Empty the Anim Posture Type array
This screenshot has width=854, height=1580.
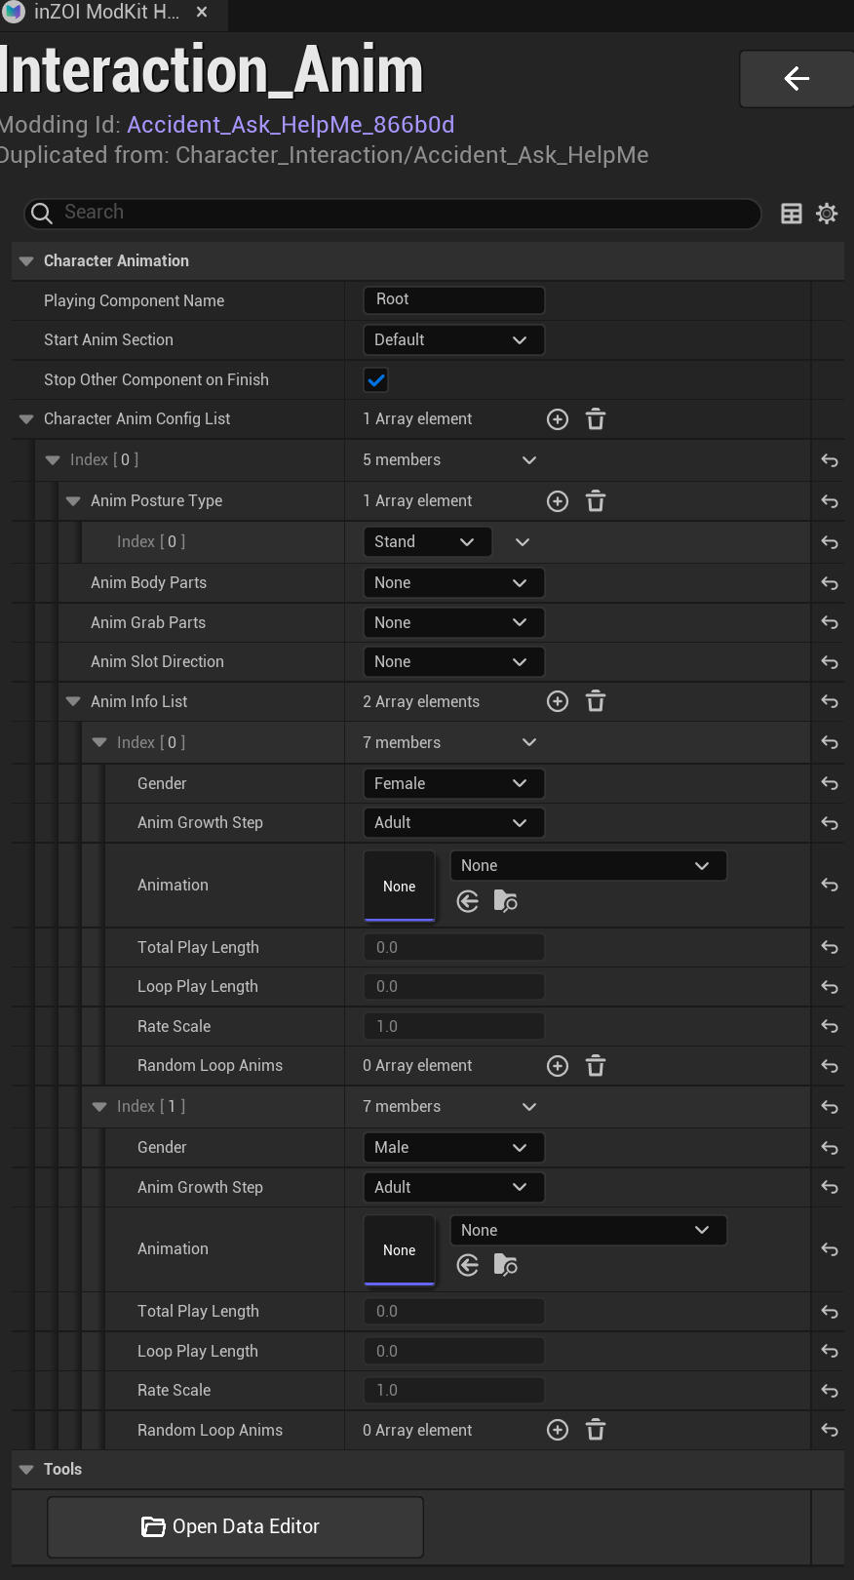click(596, 501)
